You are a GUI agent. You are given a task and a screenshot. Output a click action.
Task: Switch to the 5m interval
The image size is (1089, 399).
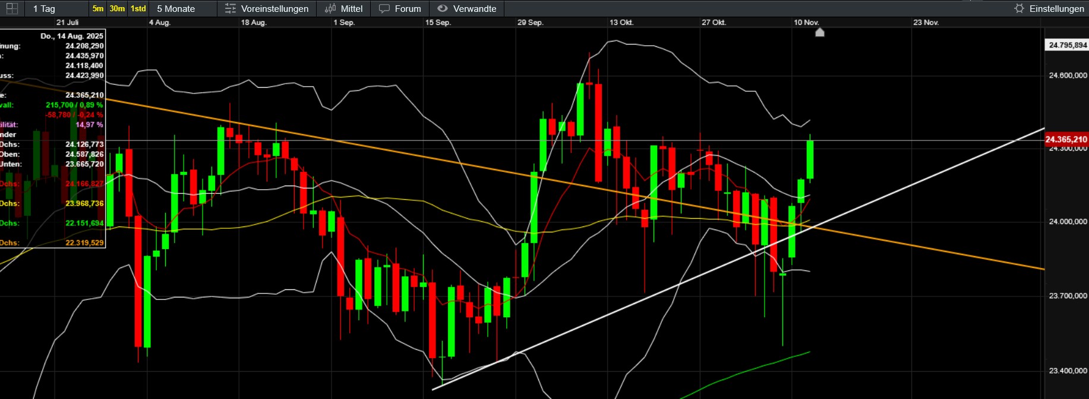click(x=98, y=8)
